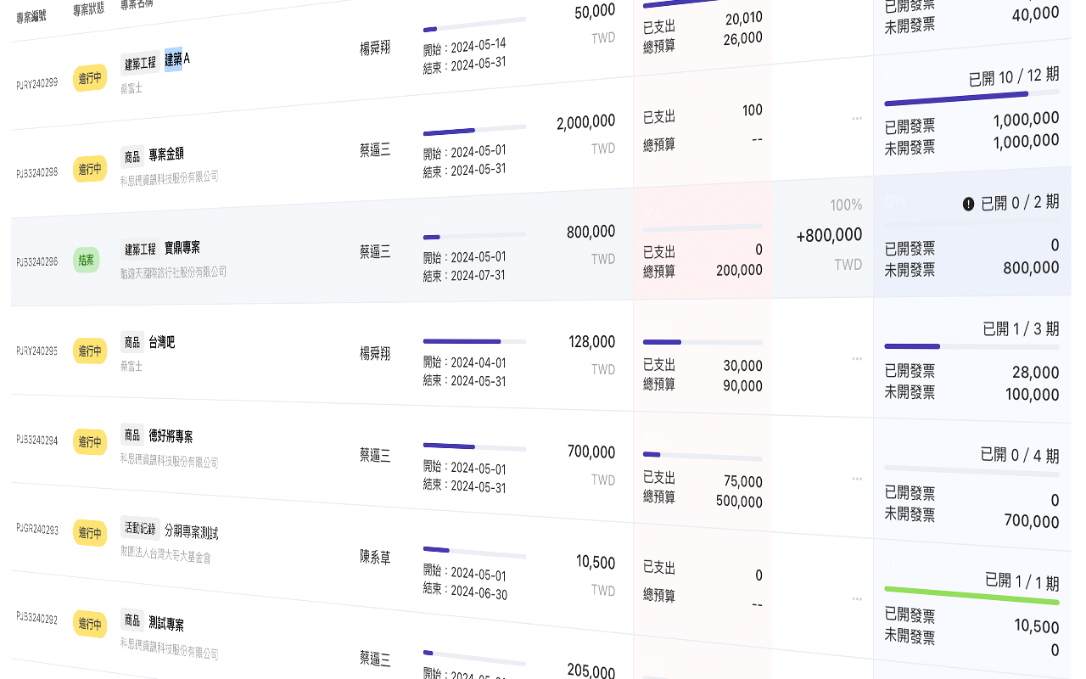
Task: Click the green 結案 status badge
Action: (87, 260)
